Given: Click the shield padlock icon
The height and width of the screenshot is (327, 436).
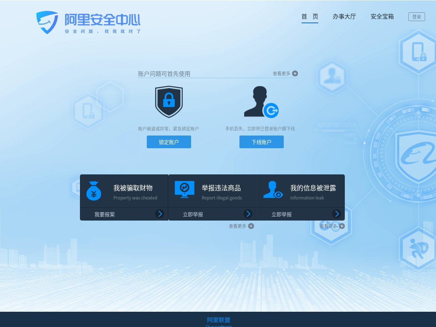Looking at the screenshot, I should pos(169,102).
